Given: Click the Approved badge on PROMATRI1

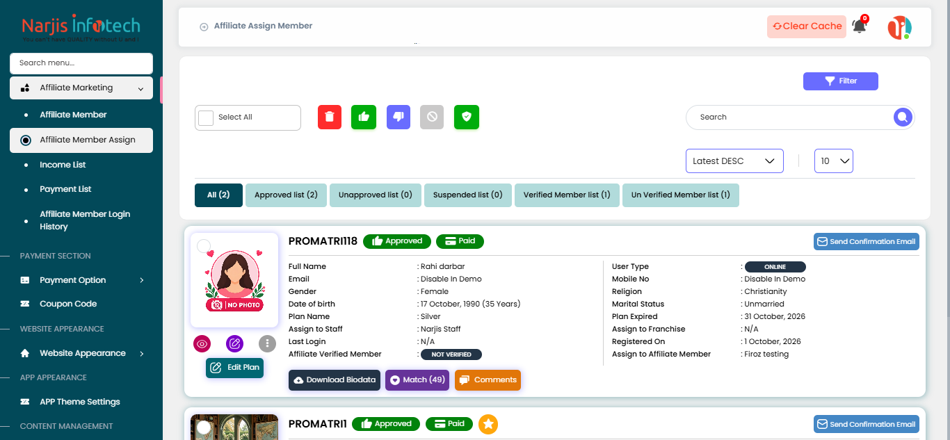Looking at the screenshot, I should [x=386, y=424].
